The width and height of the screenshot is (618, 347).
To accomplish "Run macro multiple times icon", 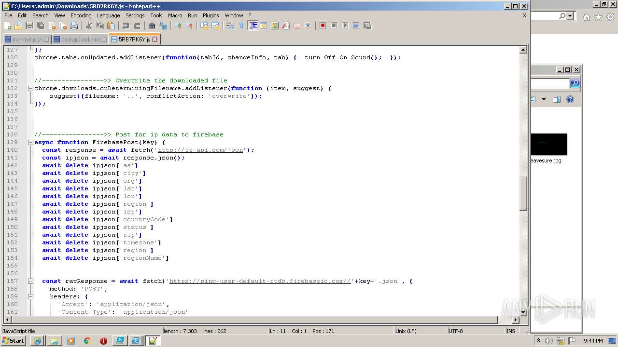I will tap(356, 26).
